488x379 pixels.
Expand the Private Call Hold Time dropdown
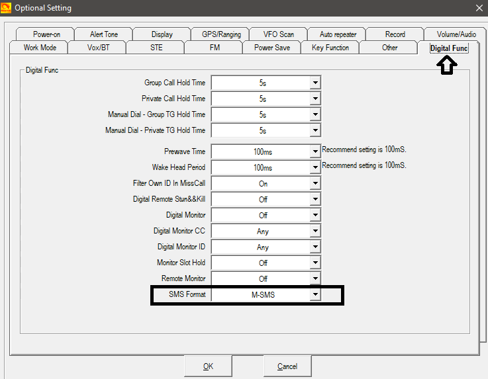(315, 99)
